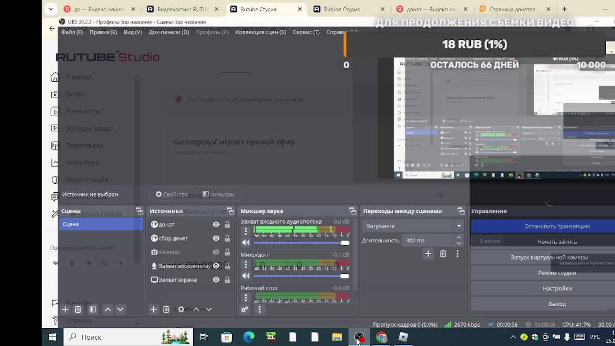The width and height of the screenshot is (615, 346).
Task: Toggle lock on Захват экрана source
Action: 227,280
